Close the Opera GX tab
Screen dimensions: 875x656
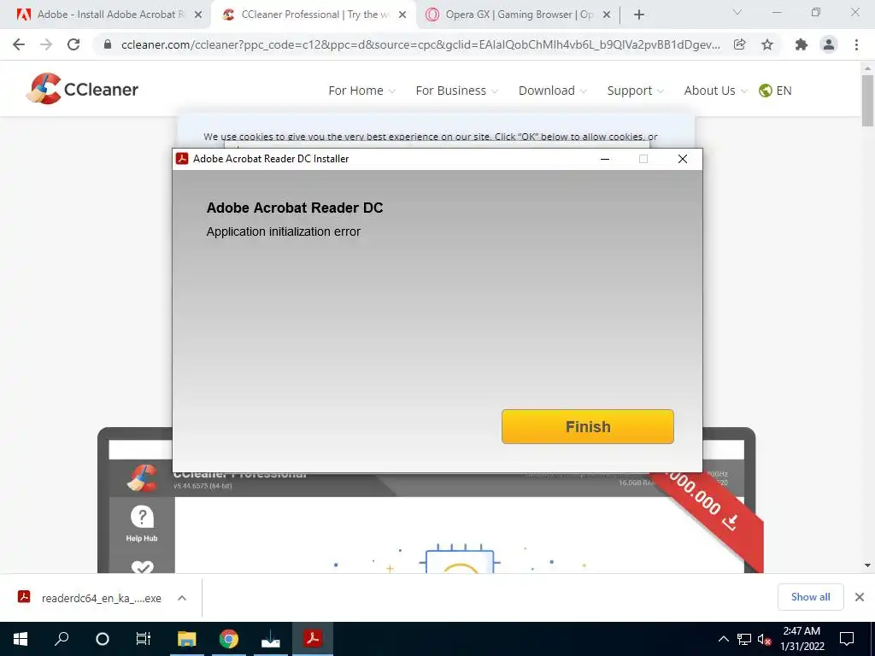pos(607,15)
